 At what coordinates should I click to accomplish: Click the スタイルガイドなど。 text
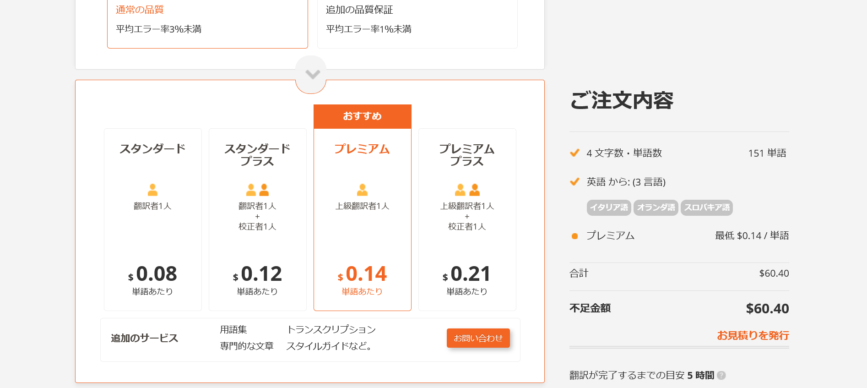329,346
